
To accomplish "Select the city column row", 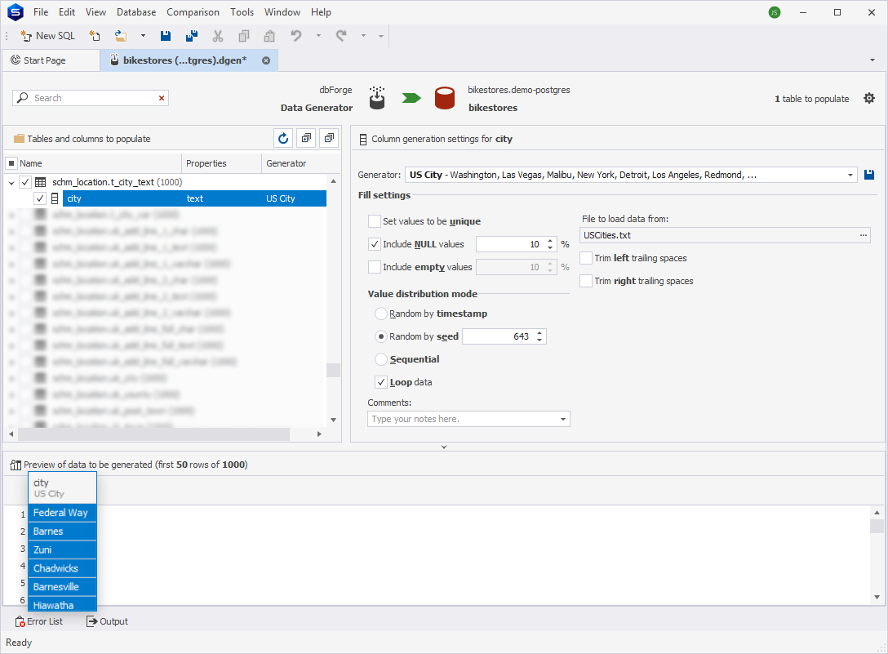I will click(x=194, y=198).
